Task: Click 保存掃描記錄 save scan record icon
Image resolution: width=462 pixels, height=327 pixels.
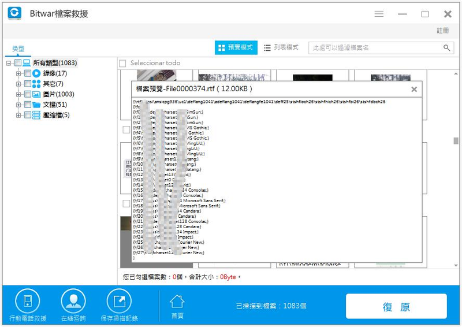Action: tap(119, 301)
